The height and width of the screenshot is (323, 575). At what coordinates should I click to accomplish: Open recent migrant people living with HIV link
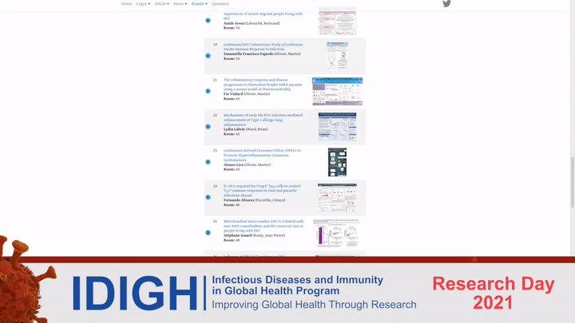click(263, 16)
